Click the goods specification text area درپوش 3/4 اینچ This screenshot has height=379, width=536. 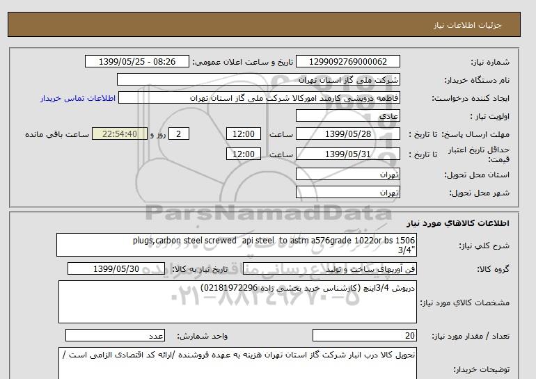coord(237,302)
